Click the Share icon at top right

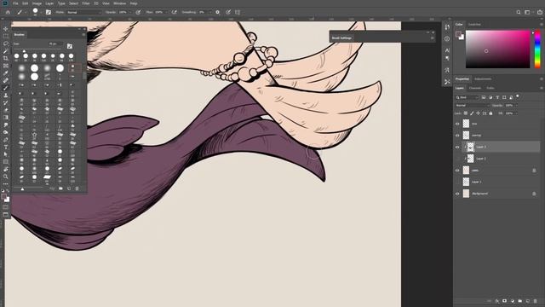pyautogui.click(x=539, y=12)
